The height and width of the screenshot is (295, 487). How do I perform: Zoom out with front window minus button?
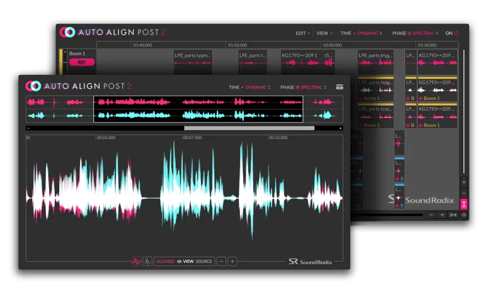(x=221, y=261)
